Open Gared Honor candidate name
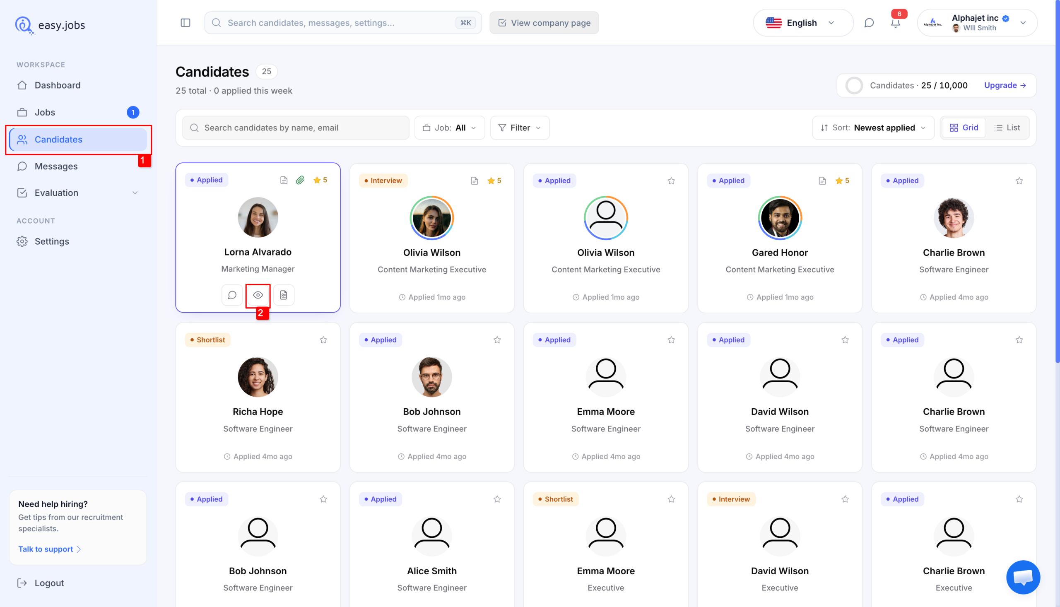The image size is (1060, 607). [x=780, y=253]
